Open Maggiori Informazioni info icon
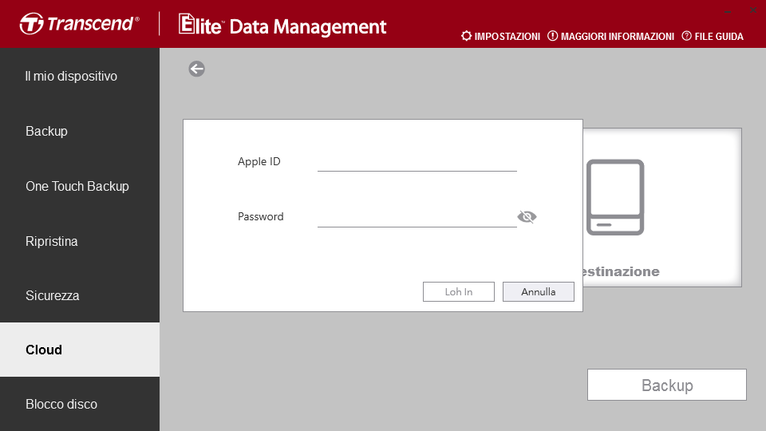This screenshot has height=431, width=766. coord(552,36)
